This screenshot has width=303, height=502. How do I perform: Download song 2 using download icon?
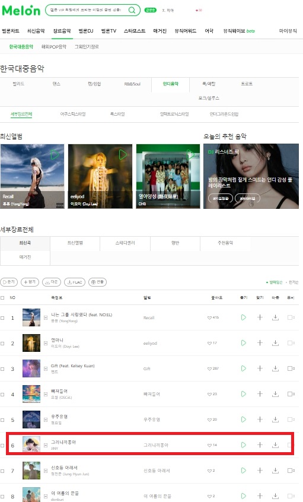pyautogui.click(x=275, y=343)
